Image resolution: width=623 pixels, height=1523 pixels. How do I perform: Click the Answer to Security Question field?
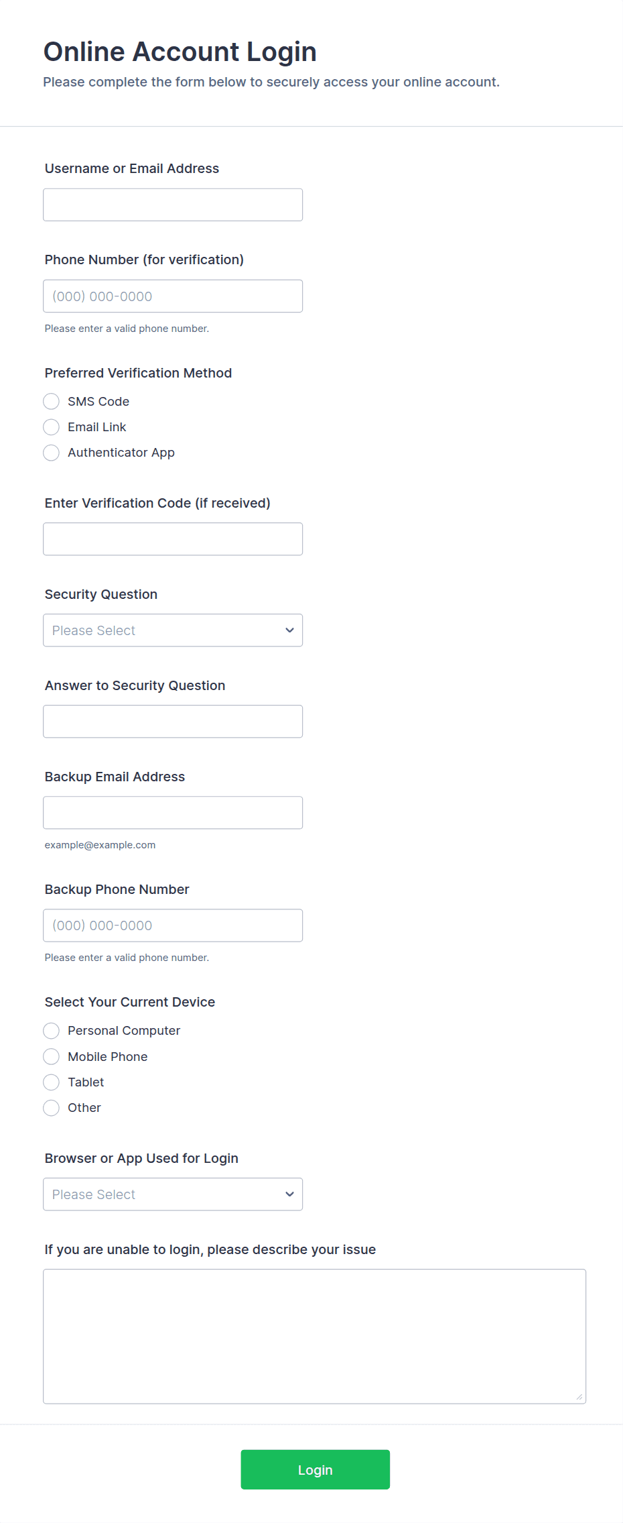[x=173, y=722]
